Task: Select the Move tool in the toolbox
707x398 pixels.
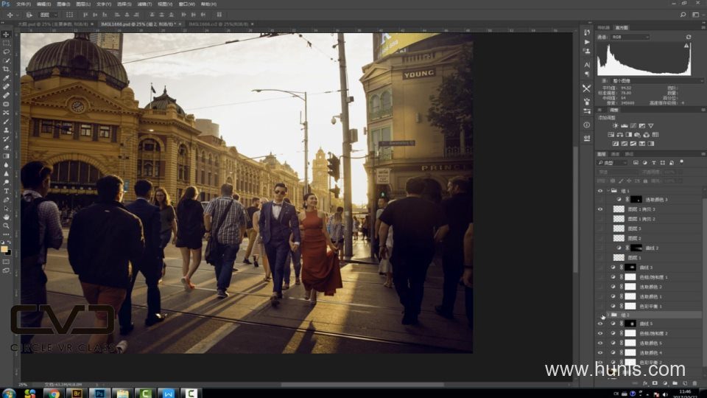Action: pos(6,35)
